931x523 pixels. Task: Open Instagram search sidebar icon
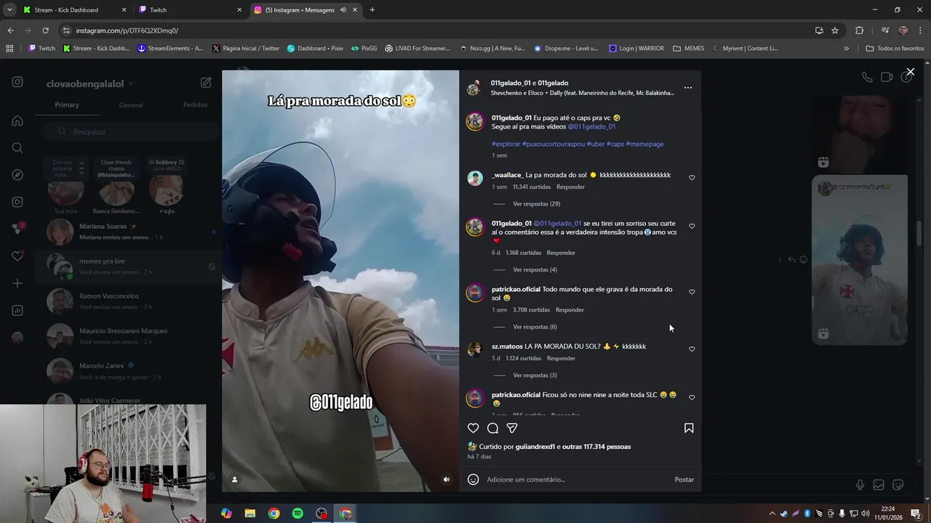coord(17,148)
